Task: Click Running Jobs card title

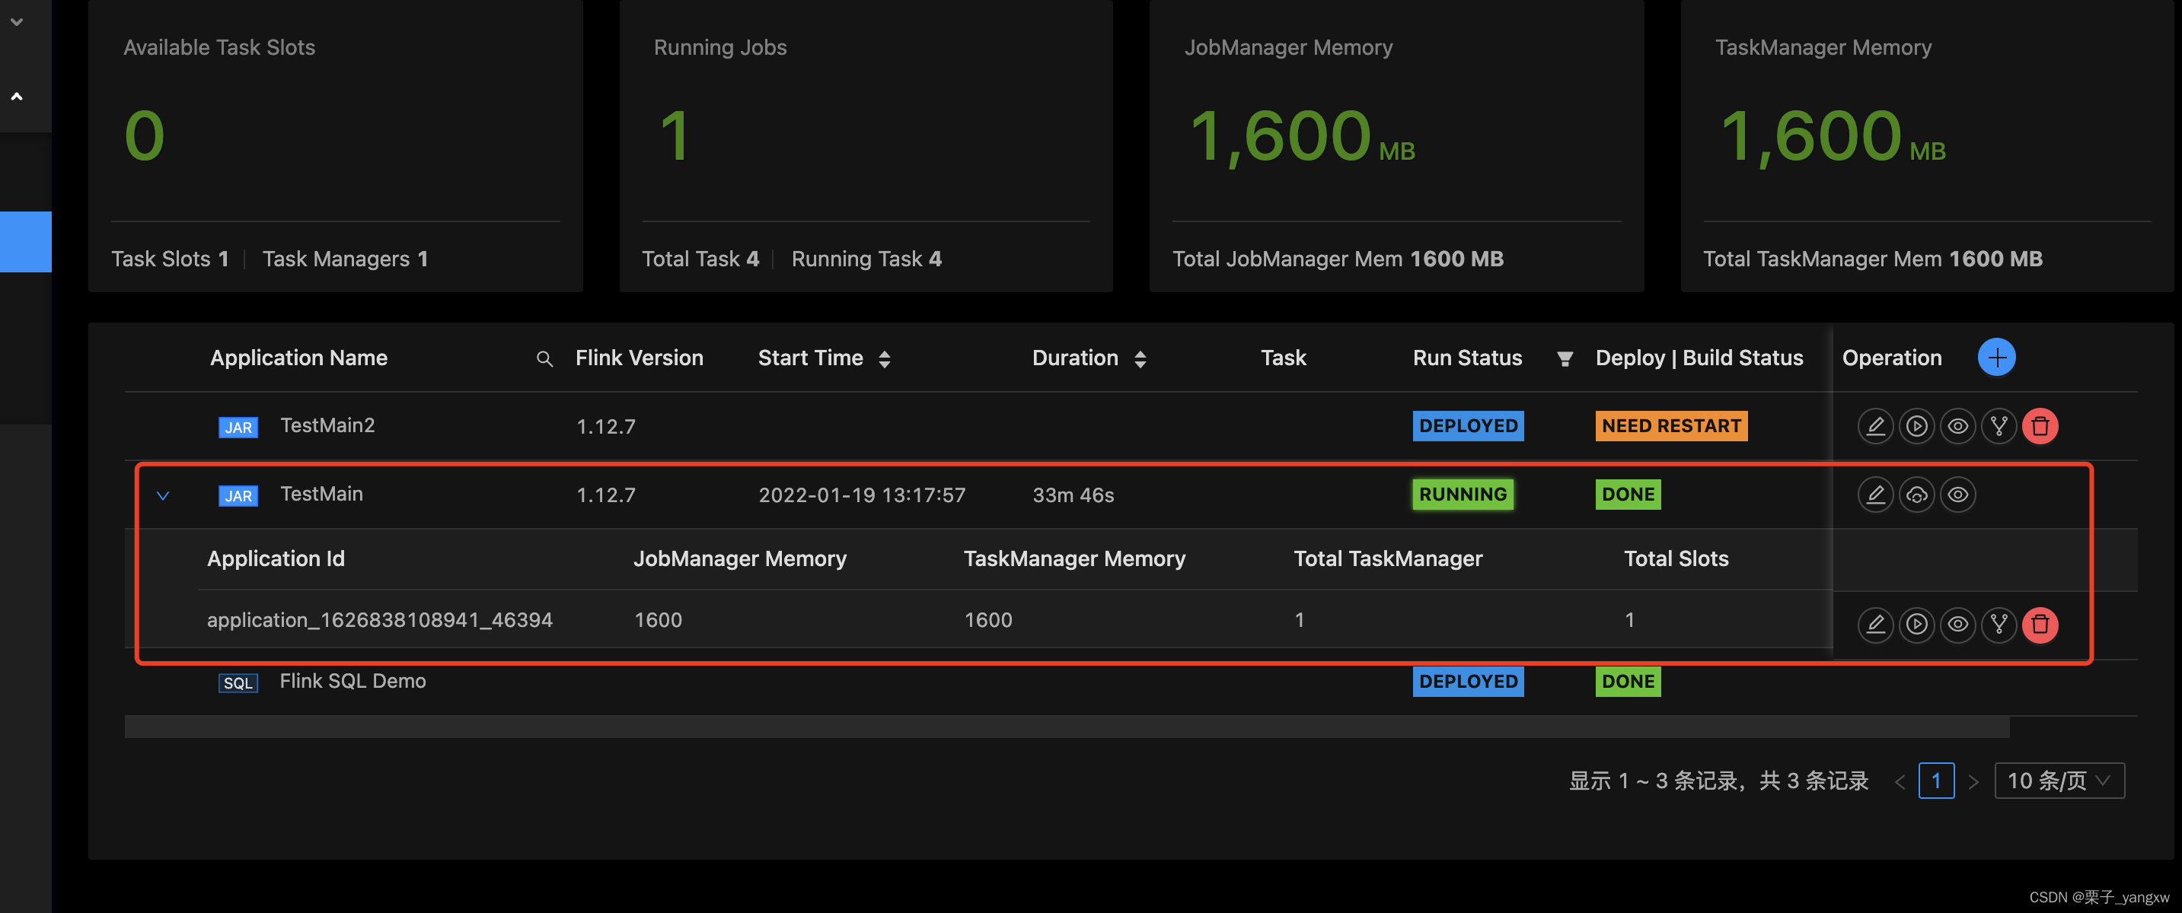Action: 719,47
